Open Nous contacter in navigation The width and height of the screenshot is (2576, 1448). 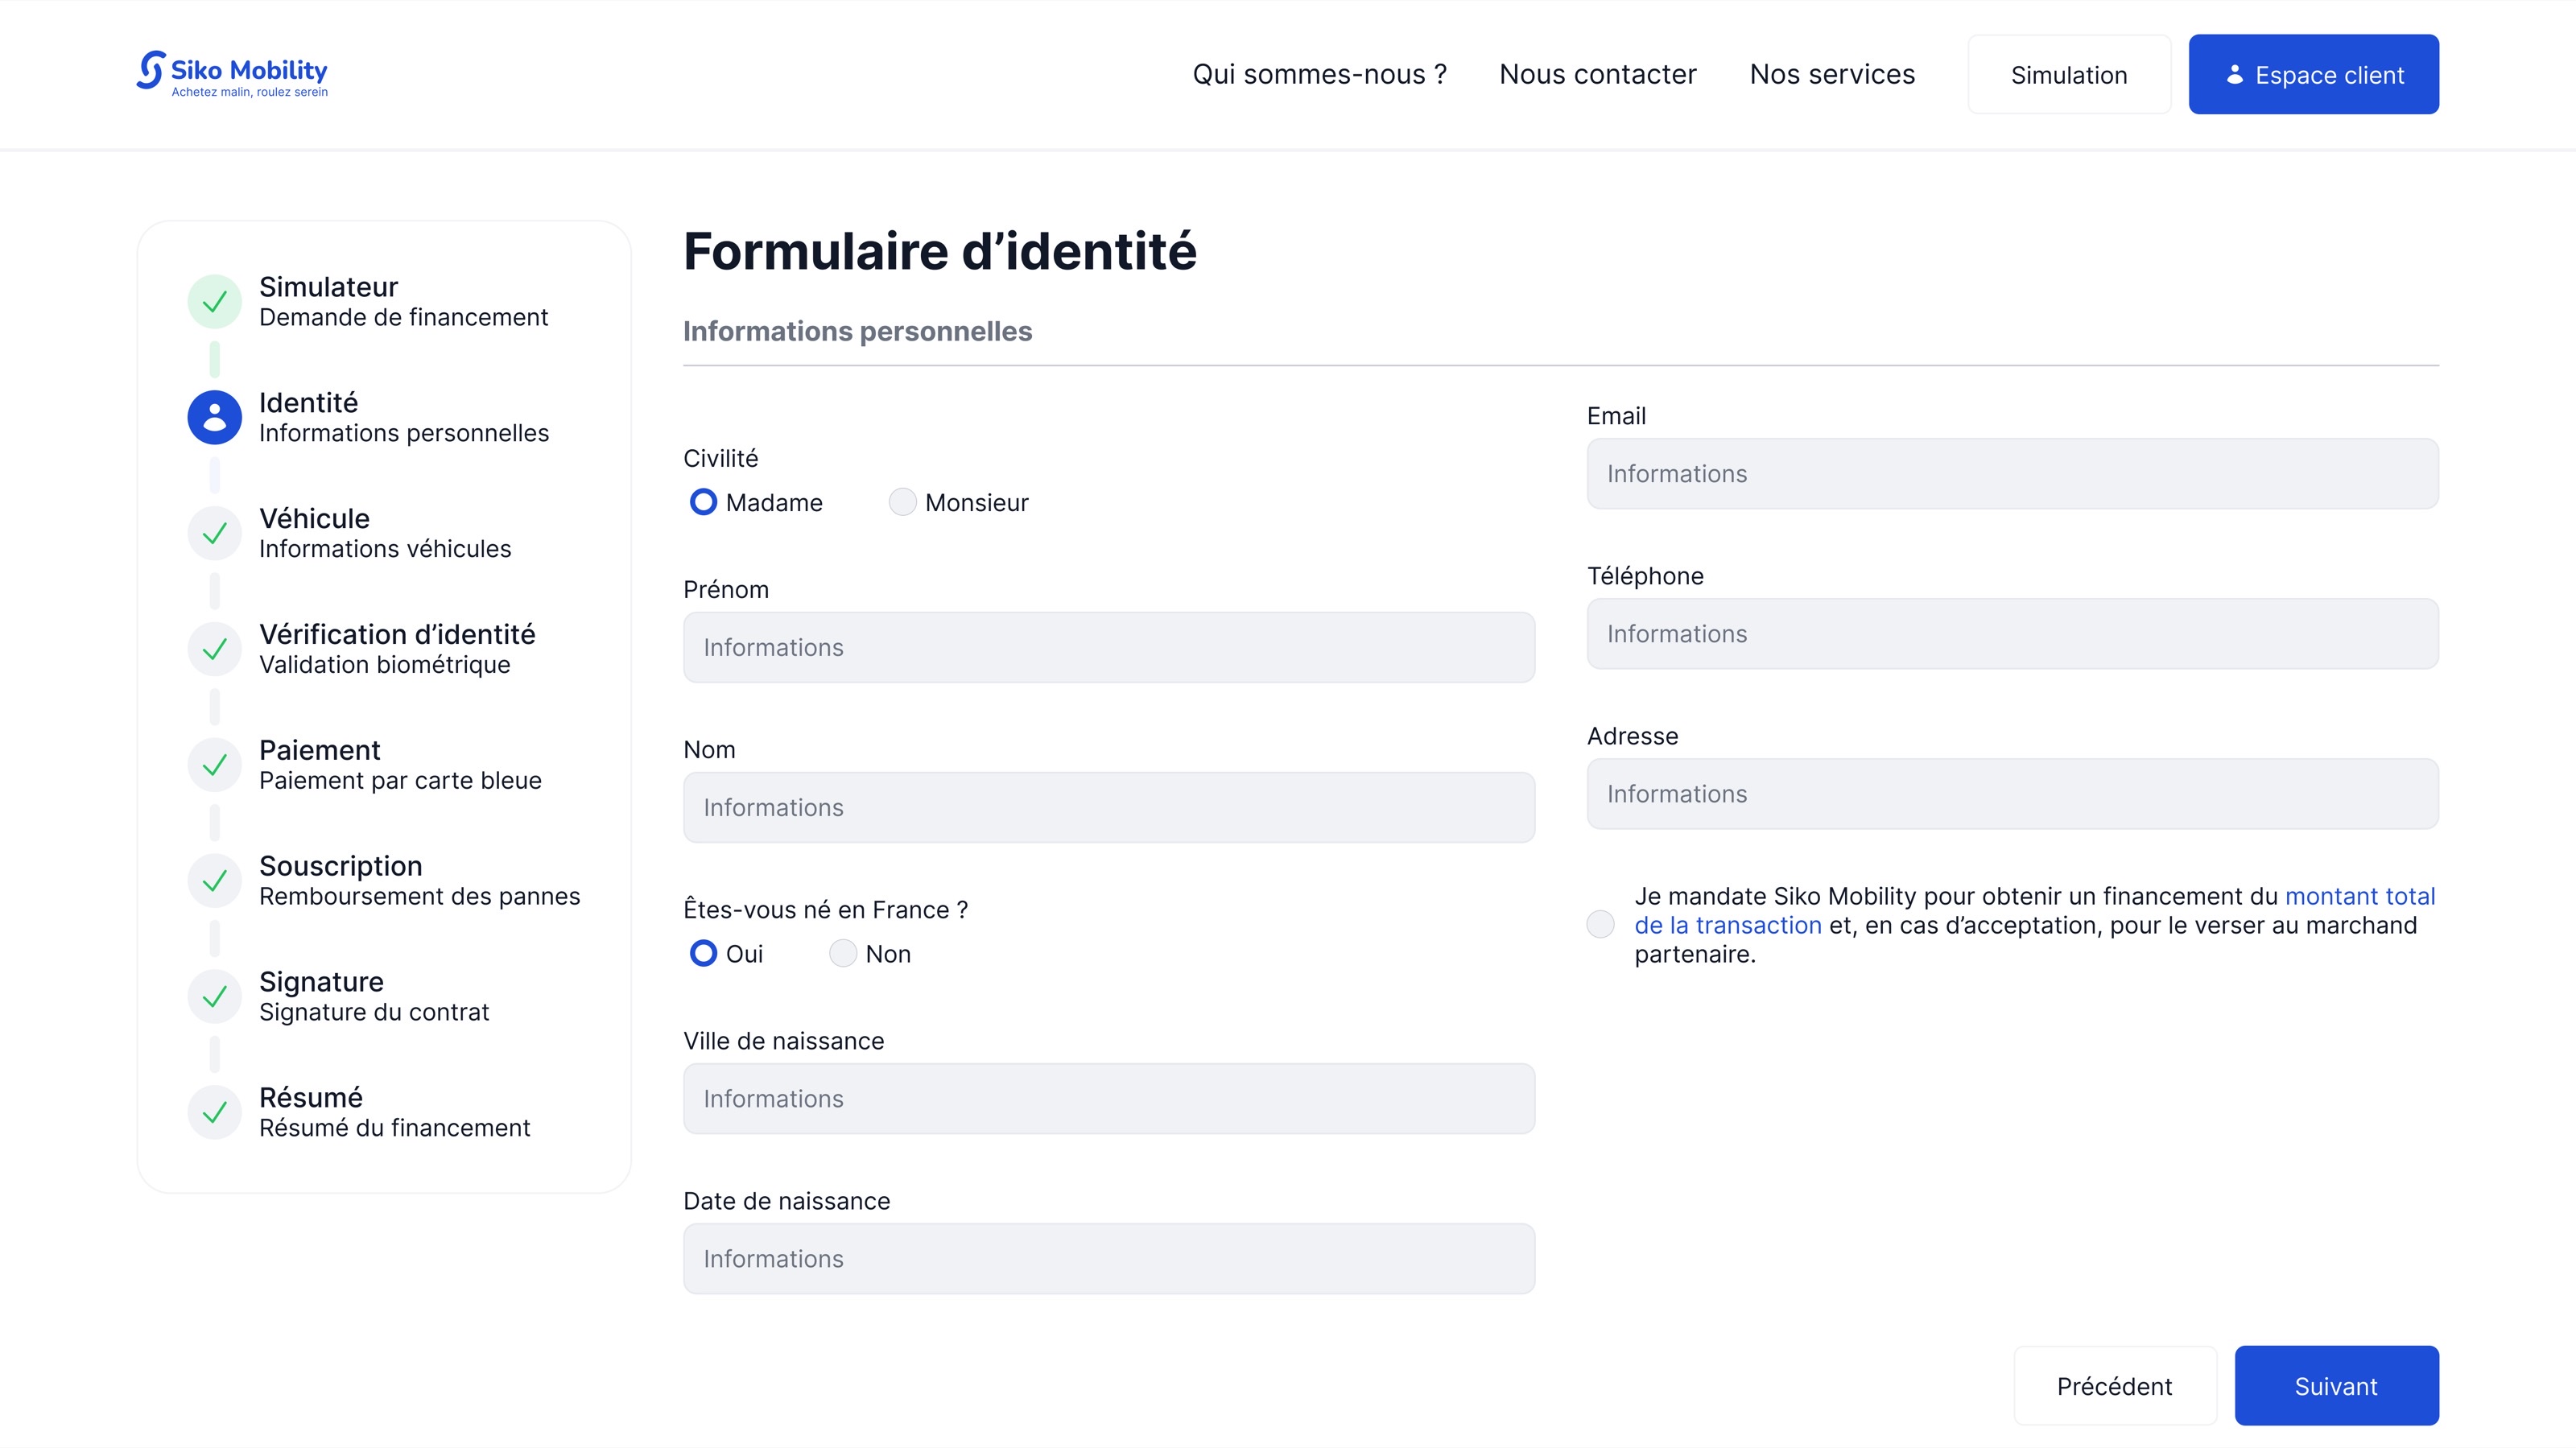tap(1597, 74)
